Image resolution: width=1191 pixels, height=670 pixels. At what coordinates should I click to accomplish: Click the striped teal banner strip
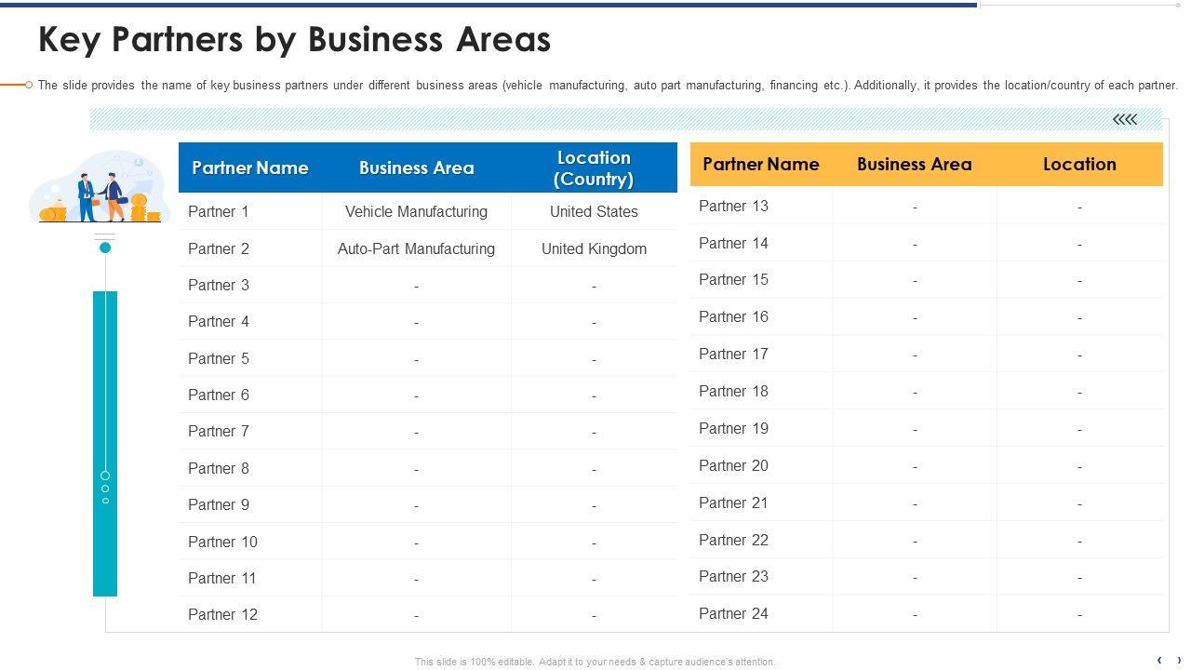click(x=595, y=119)
